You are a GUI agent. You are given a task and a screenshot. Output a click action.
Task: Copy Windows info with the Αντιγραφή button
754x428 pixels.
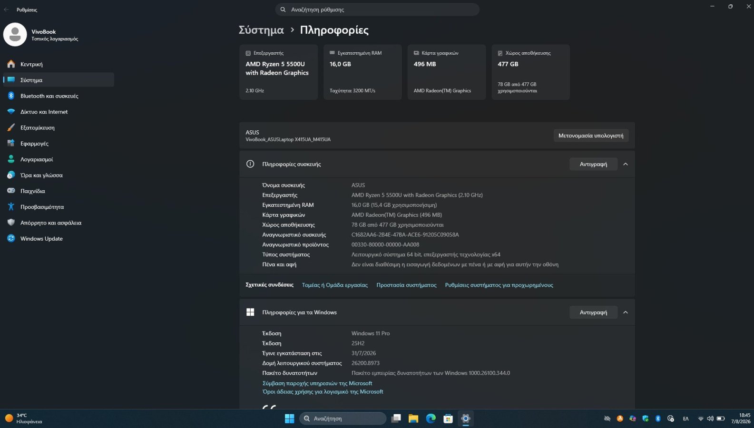[x=593, y=312]
